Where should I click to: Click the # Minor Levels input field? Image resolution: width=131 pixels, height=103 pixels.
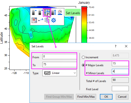120,71
